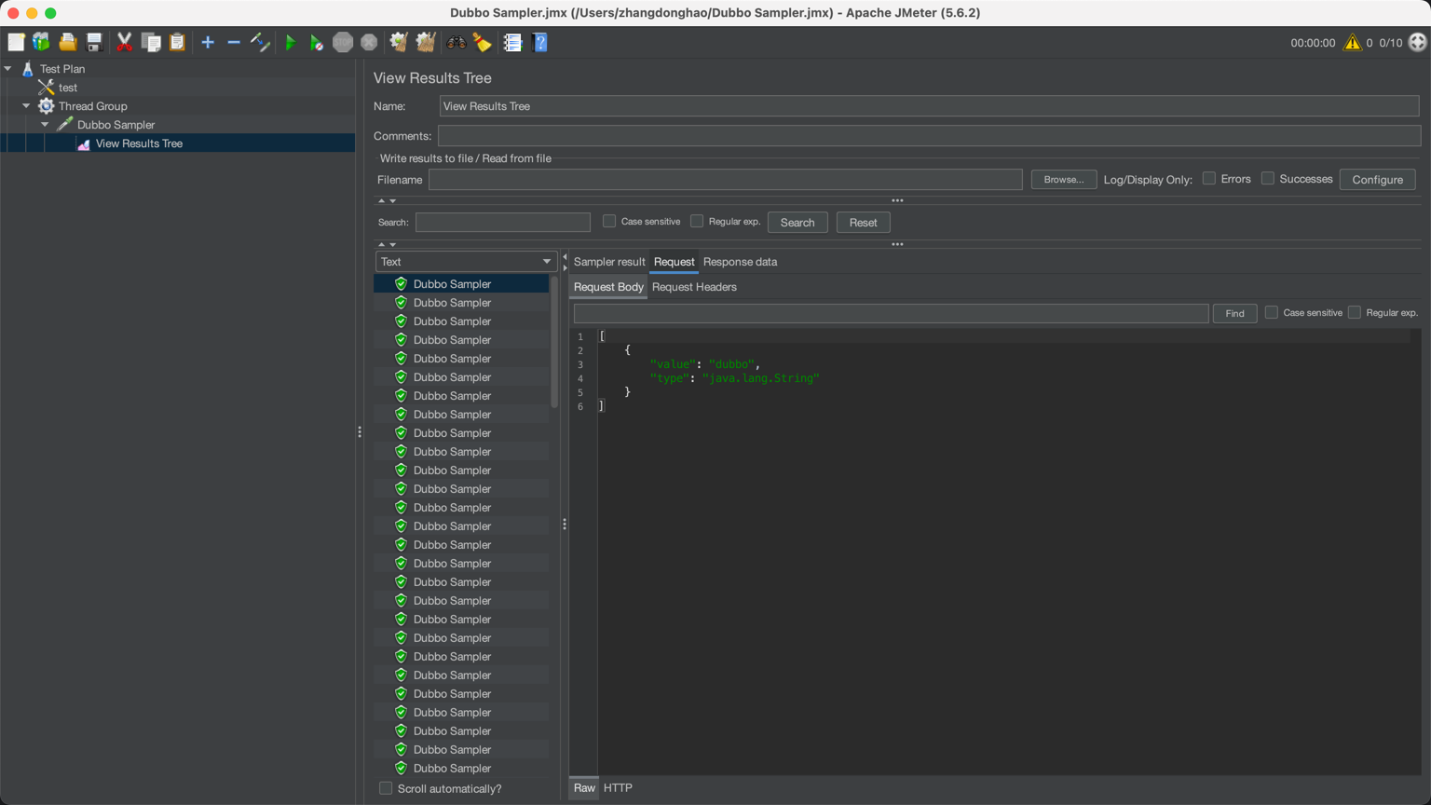Click the remote engine globe icon top right
The height and width of the screenshot is (805, 1431).
(x=1417, y=42)
